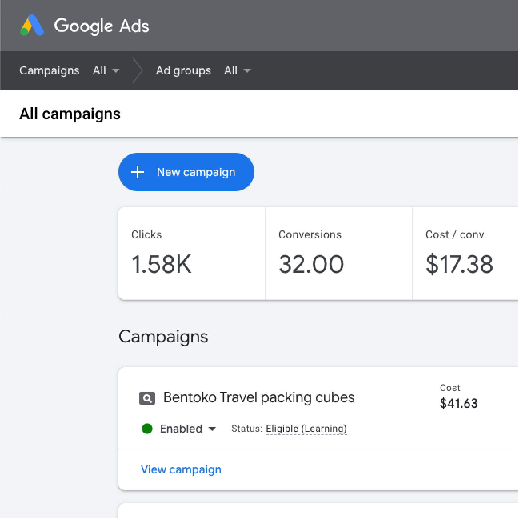Screen dimensions: 518x518
Task: Click the Google Ads logo icon
Action: click(x=32, y=25)
